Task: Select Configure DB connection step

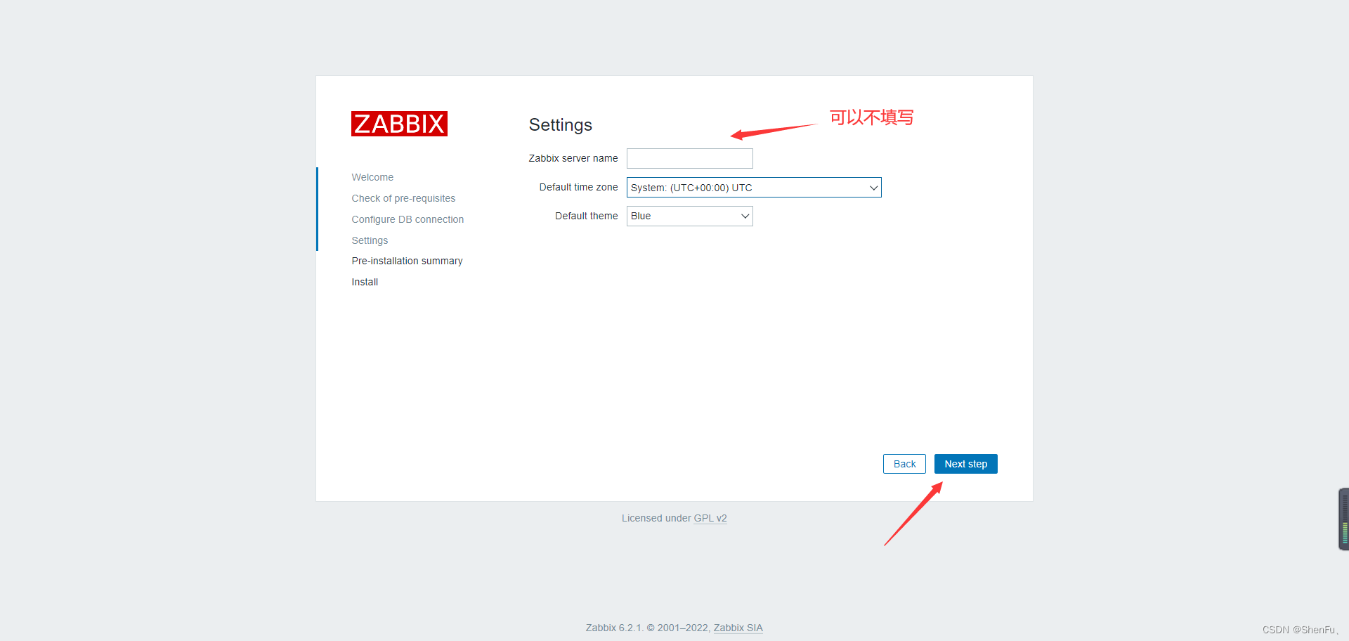Action: click(x=408, y=219)
